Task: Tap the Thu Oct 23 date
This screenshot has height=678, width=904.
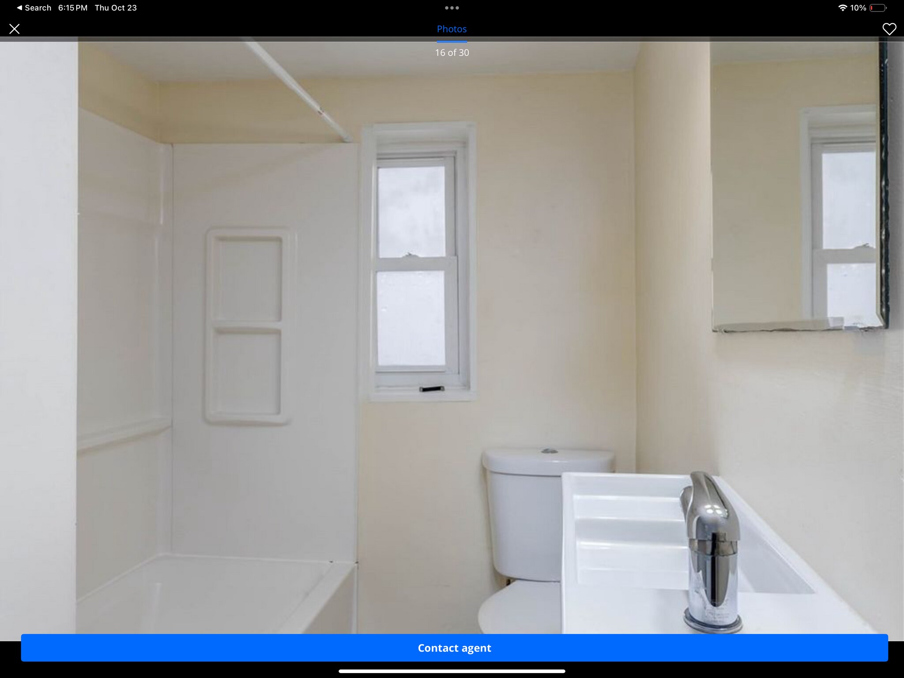Action: tap(116, 8)
